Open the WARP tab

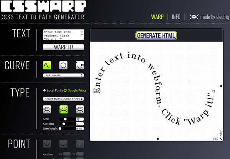pyautogui.click(x=158, y=17)
